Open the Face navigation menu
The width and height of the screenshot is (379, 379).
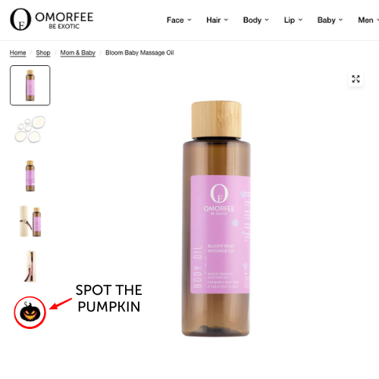tap(175, 20)
